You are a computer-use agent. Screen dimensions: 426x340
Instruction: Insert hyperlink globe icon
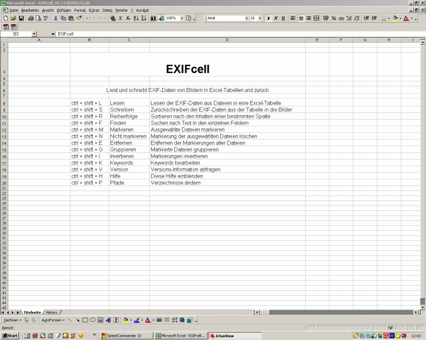coord(113,18)
